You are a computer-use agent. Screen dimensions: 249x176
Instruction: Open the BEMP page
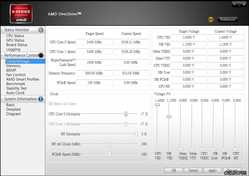click(11, 70)
